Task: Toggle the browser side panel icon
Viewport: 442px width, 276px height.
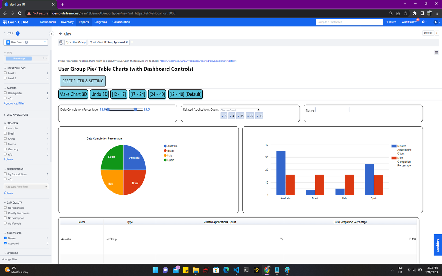Action: pyautogui.click(x=422, y=13)
